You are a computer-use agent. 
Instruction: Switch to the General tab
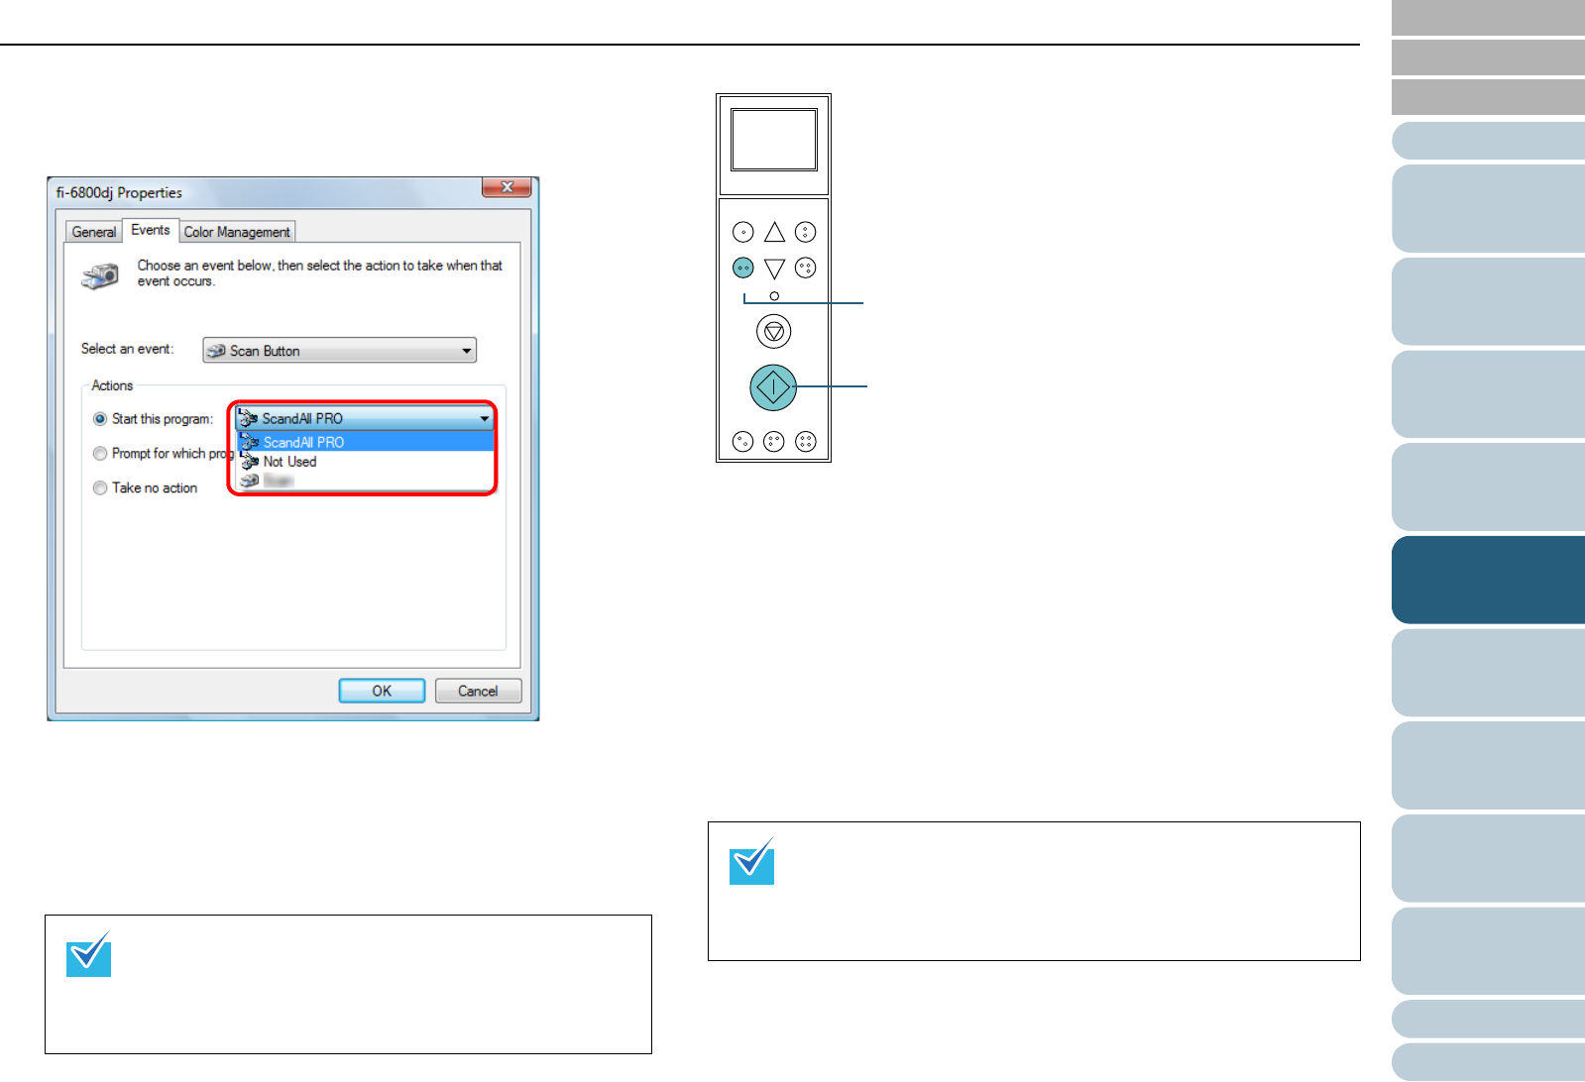click(x=94, y=232)
